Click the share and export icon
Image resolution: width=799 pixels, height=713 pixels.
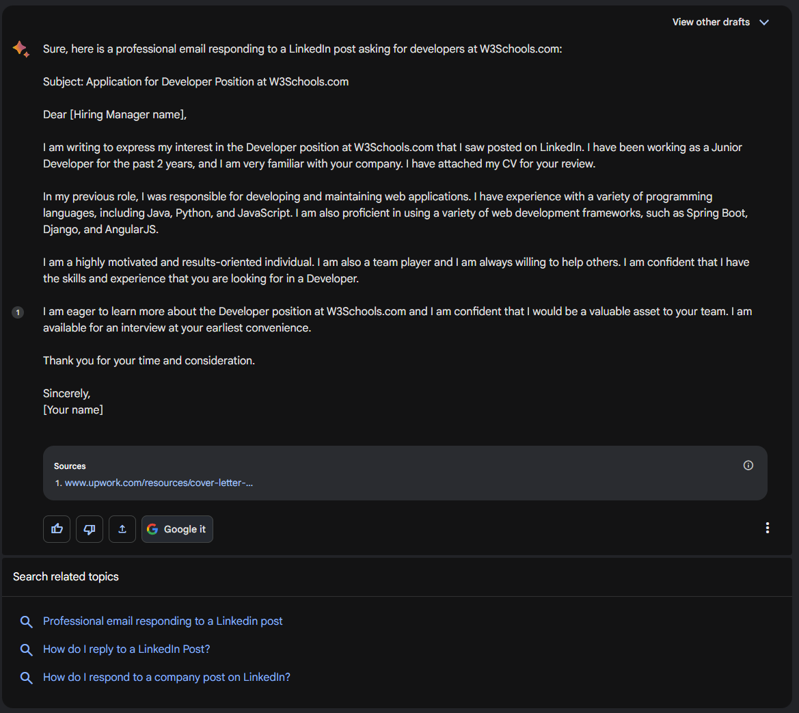122,529
